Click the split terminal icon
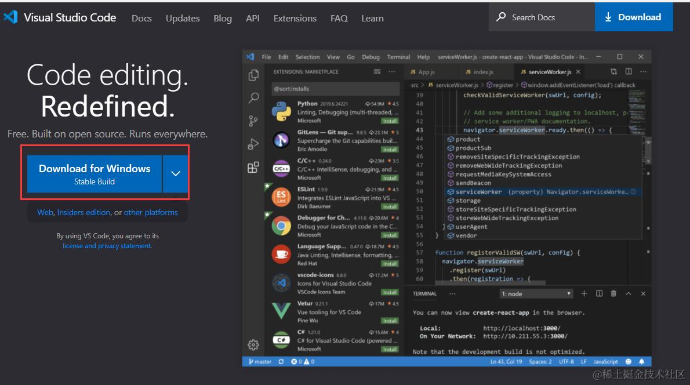 (x=599, y=293)
